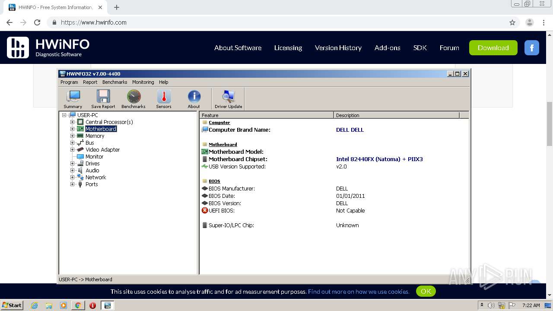
Task: Collapse the USER-PC root node
Action: click(x=64, y=115)
